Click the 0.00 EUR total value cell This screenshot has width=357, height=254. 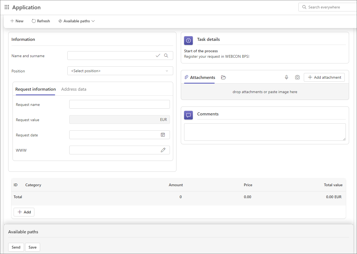(x=334, y=197)
